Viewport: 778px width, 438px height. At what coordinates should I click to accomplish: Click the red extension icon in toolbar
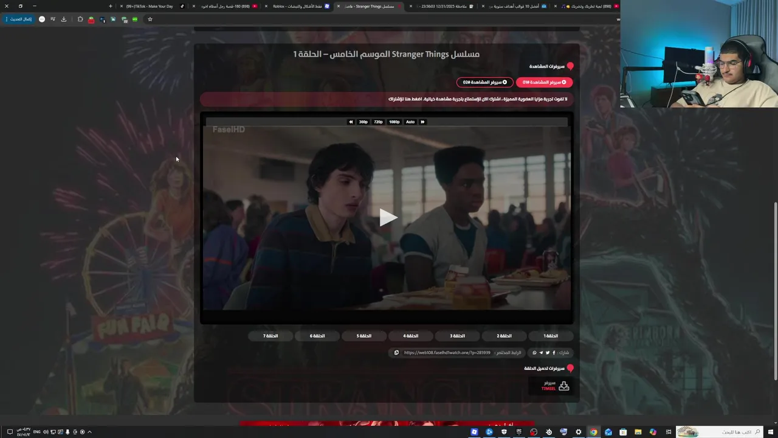click(x=91, y=19)
